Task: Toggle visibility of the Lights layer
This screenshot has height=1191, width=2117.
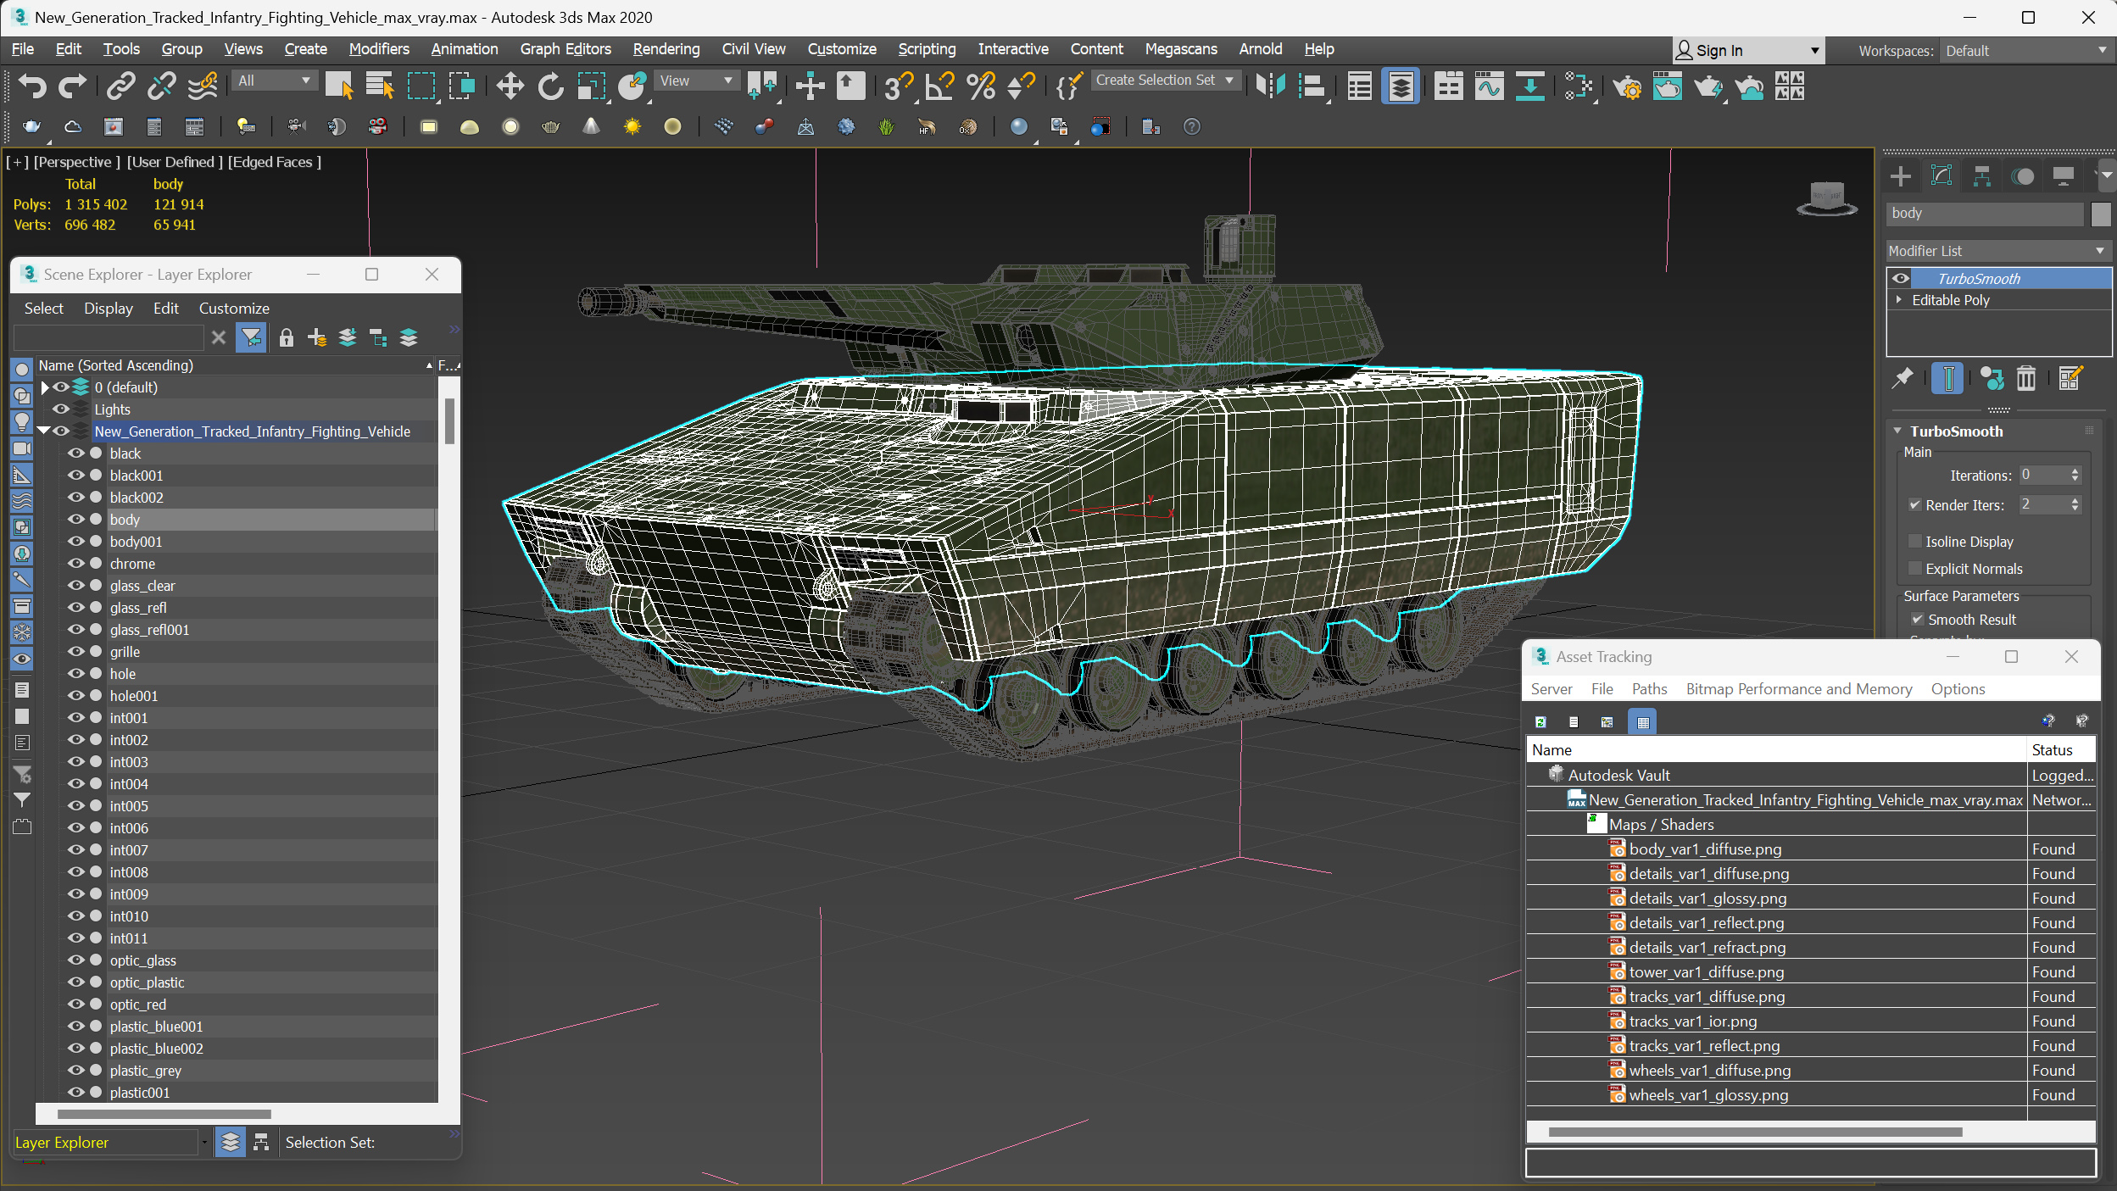Action: [61, 409]
